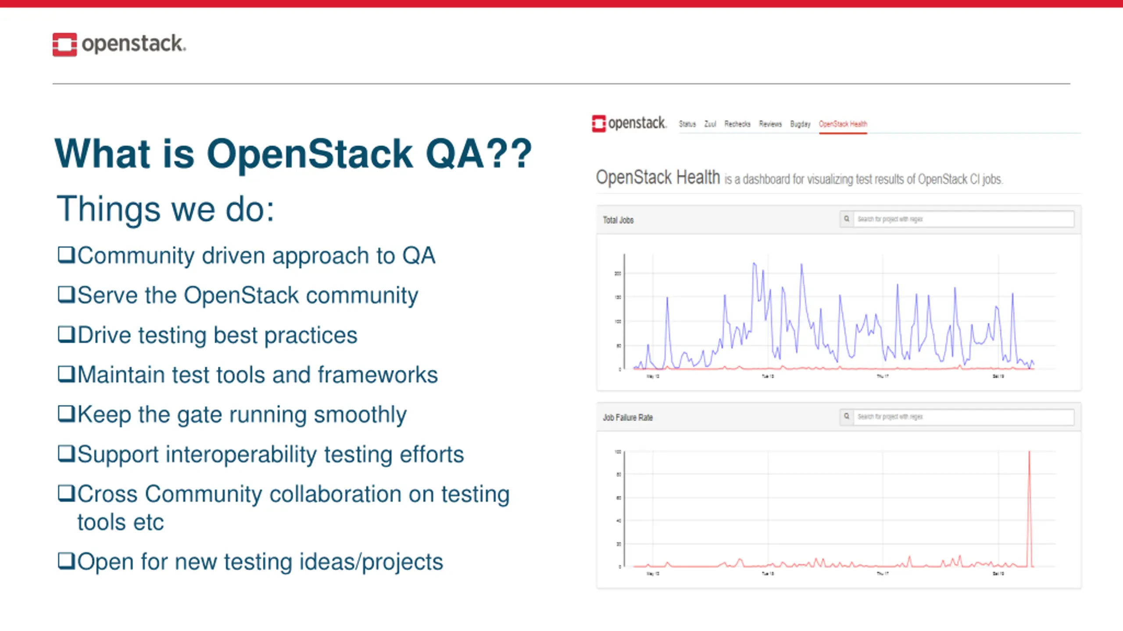Select the Bugday tab
This screenshot has height=631, width=1123.
coord(800,124)
